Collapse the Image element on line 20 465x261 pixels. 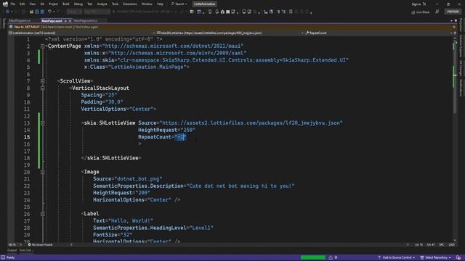point(43,172)
